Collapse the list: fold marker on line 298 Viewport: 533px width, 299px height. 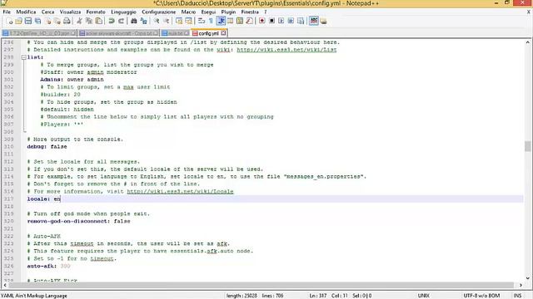click(x=24, y=57)
